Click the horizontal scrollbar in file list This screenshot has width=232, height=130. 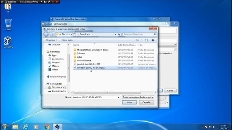(107, 92)
